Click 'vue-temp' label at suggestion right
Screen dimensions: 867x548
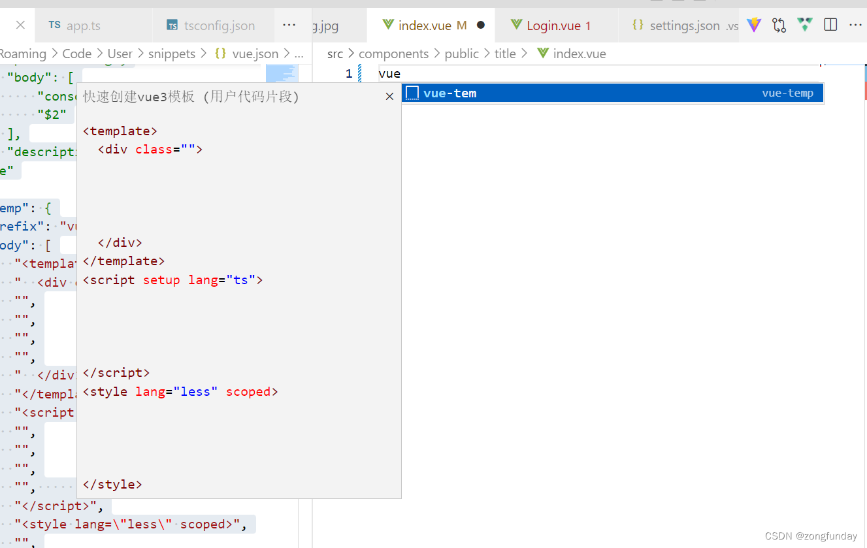click(x=787, y=93)
